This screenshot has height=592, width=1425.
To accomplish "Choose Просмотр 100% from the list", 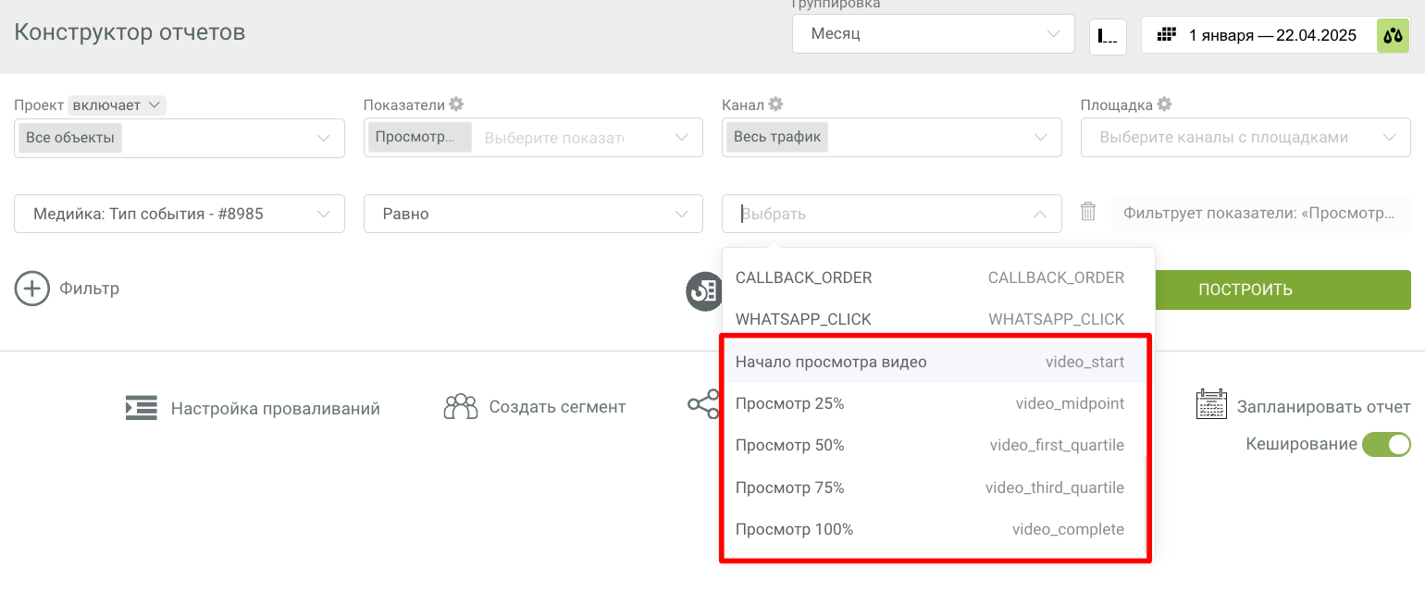I will click(x=794, y=530).
